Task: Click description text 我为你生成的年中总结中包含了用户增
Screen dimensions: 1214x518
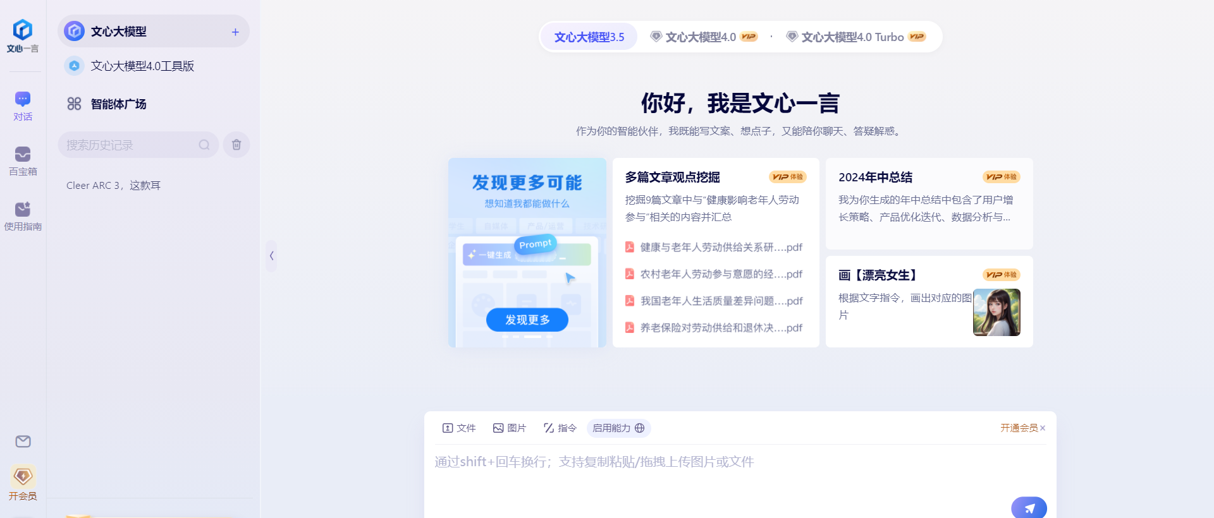Action: 926,200
